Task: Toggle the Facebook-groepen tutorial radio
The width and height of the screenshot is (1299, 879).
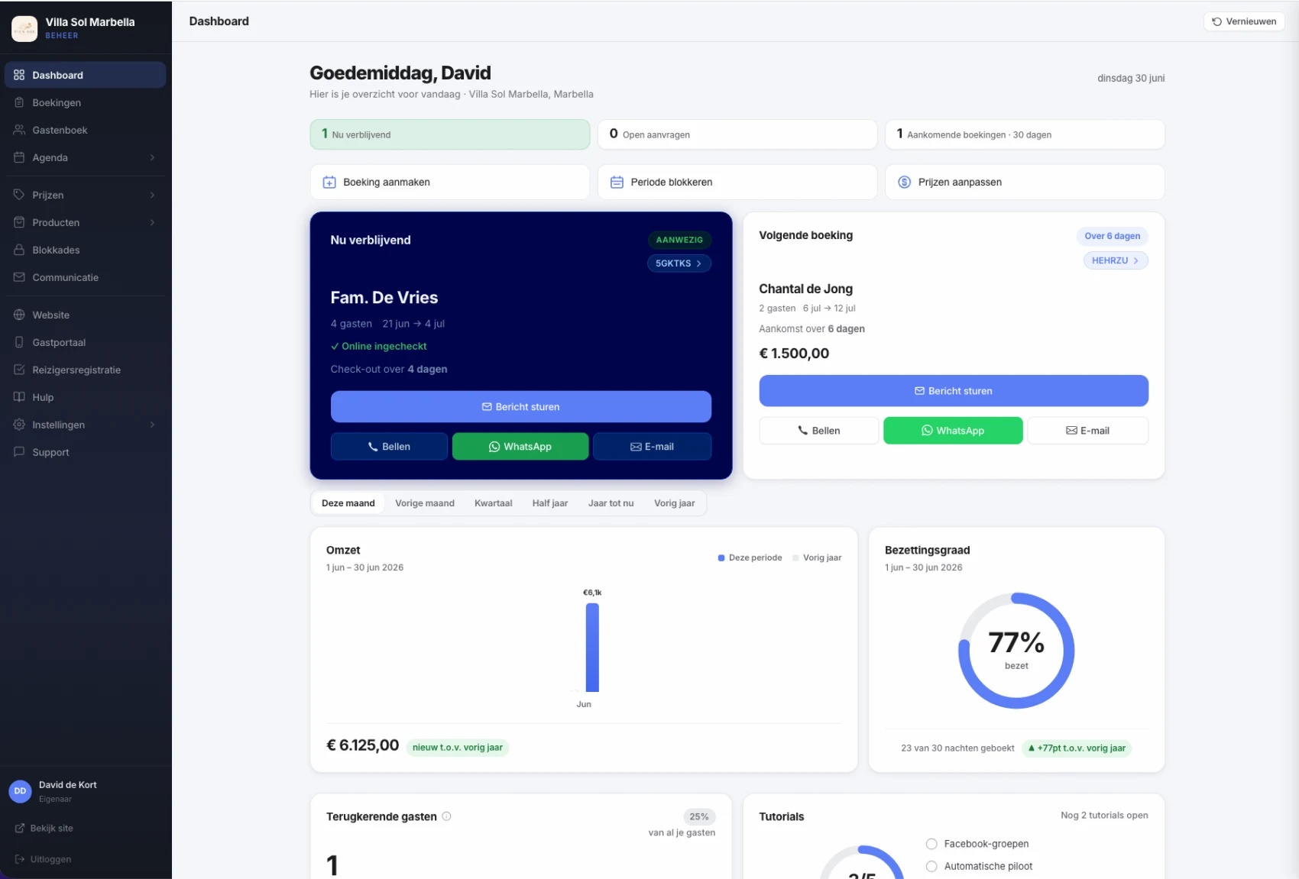Action: click(931, 844)
